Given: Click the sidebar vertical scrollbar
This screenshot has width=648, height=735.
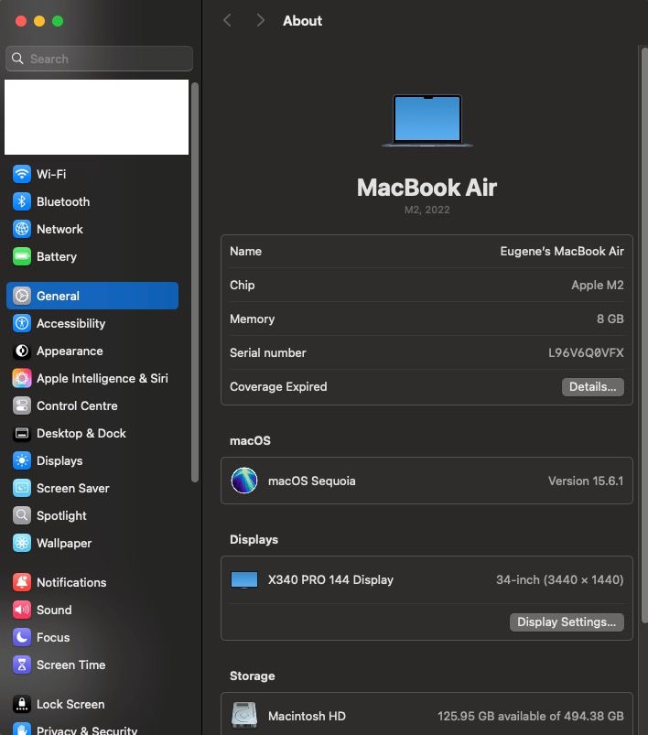Looking at the screenshot, I should (x=195, y=282).
